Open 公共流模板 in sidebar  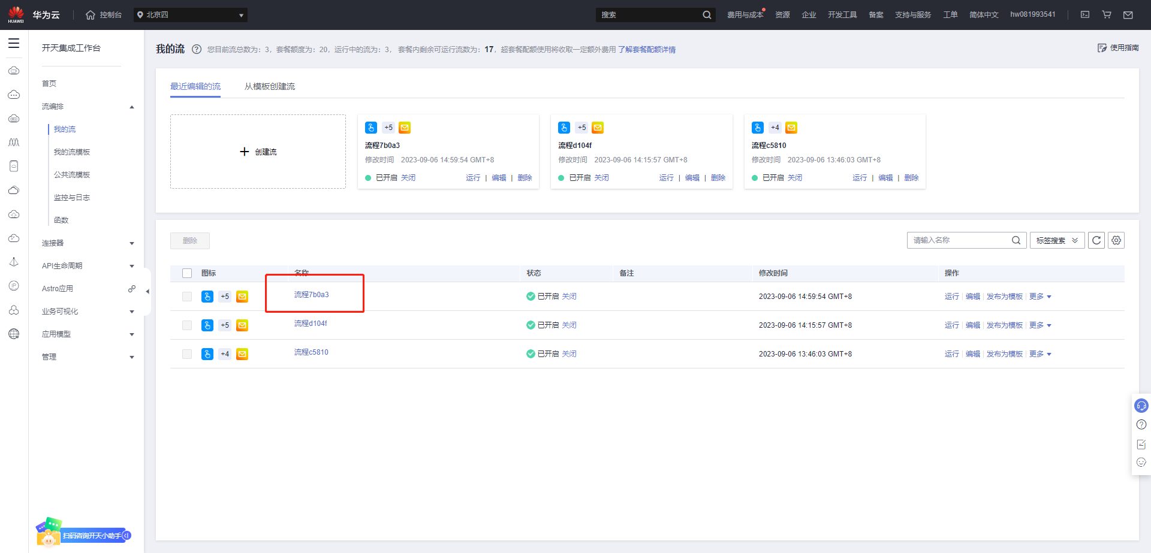(72, 175)
